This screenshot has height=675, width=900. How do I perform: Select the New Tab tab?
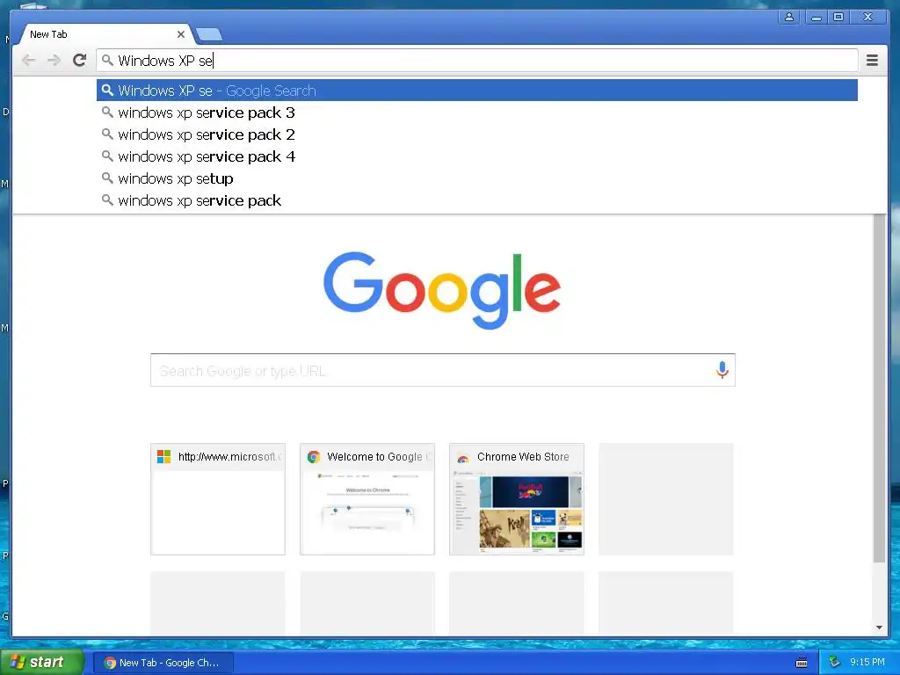(x=105, y=34)
